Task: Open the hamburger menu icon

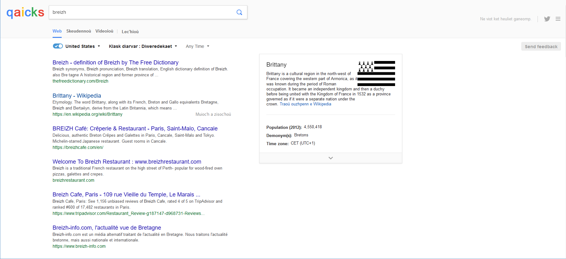Action: click(558, 19)
